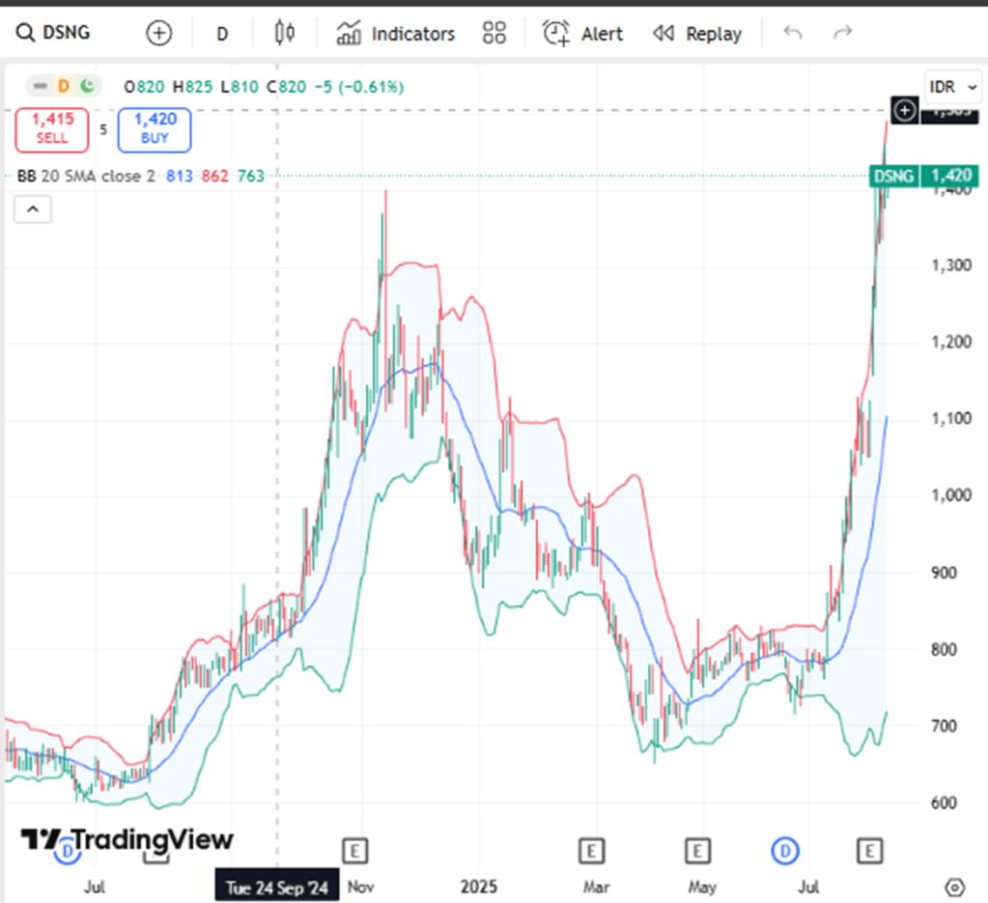Click the undo arrow

793,33
